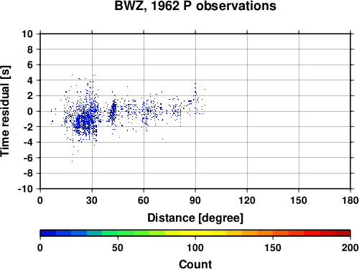Click the plot title "BWZ, 1962 P observations"

tap(195, 6)
